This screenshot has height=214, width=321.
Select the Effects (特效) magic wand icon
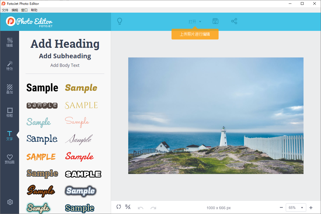[10, 66]
